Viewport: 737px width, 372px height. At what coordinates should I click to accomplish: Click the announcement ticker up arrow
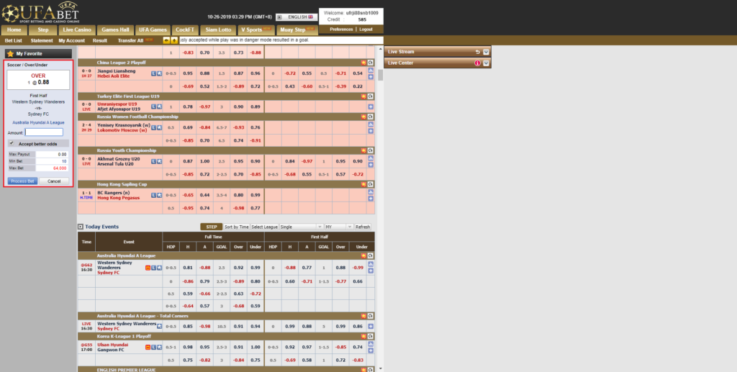174,41
